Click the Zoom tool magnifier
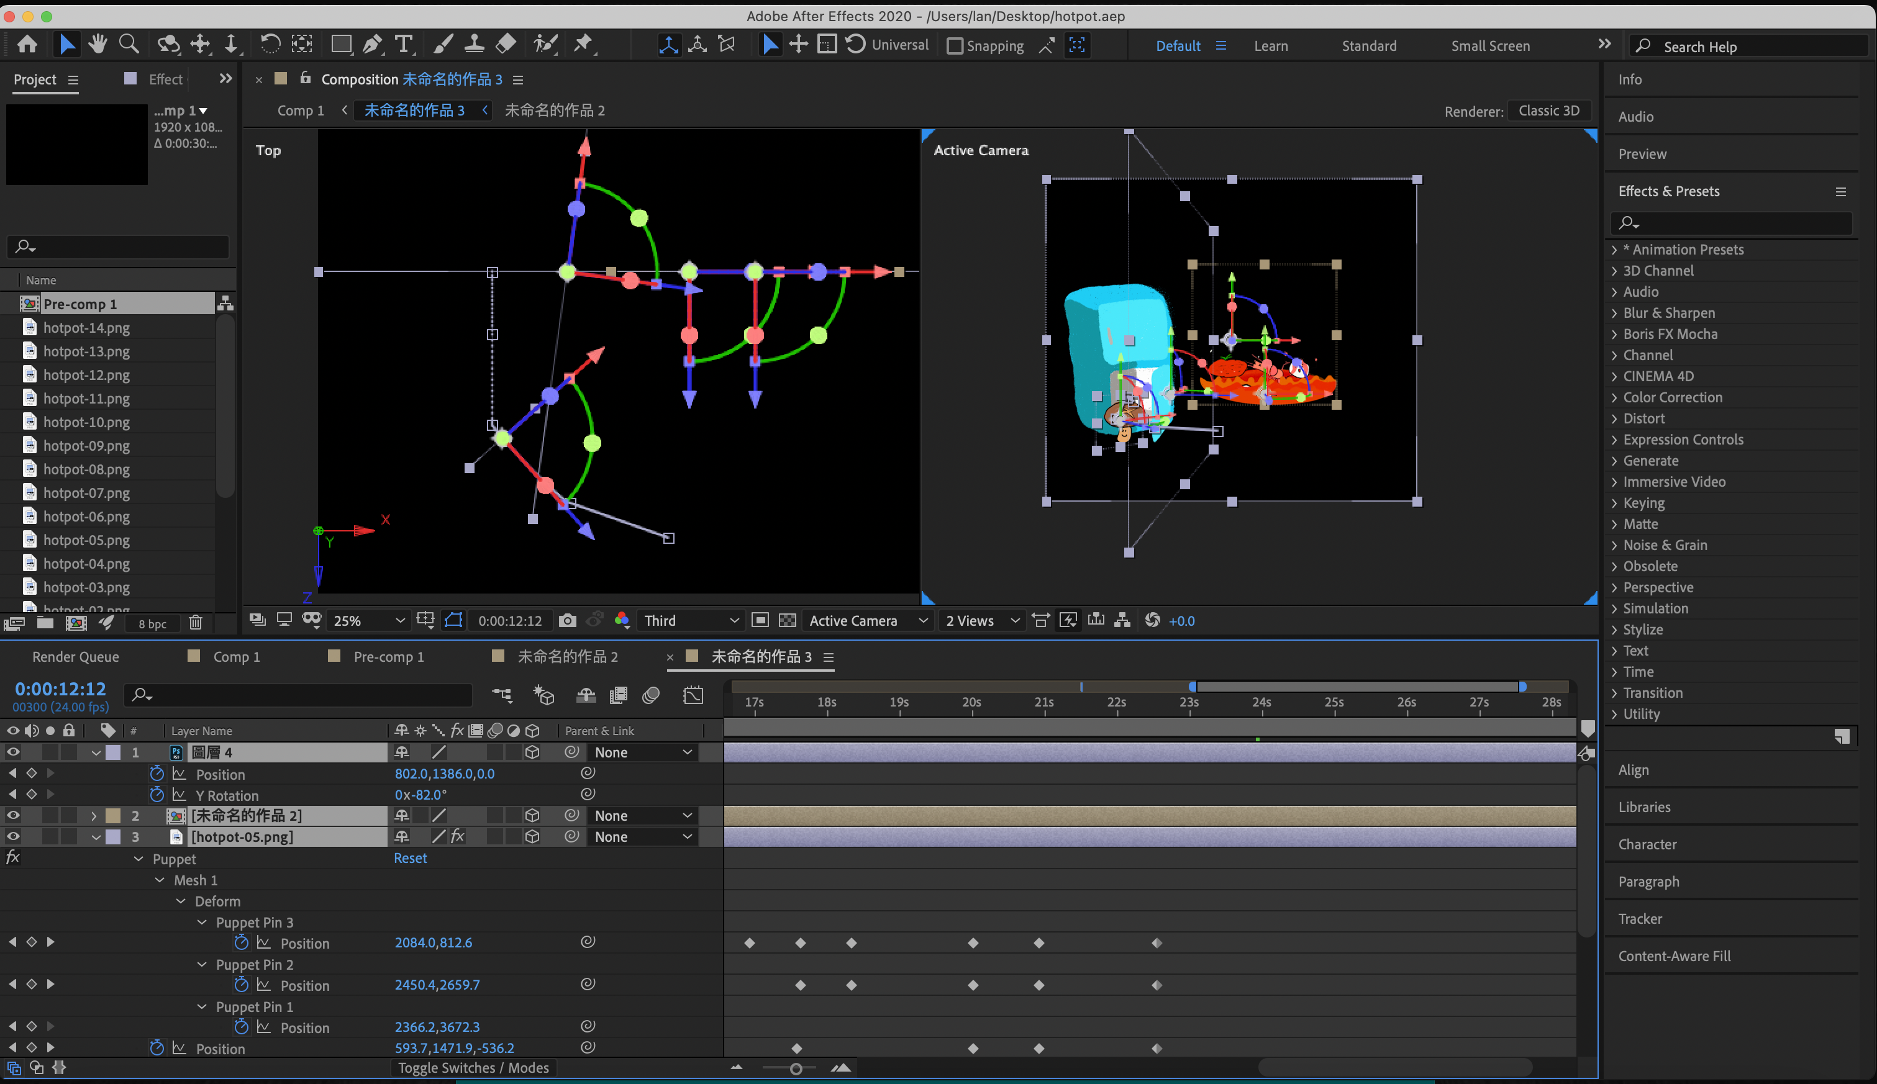 pos(129,45)
